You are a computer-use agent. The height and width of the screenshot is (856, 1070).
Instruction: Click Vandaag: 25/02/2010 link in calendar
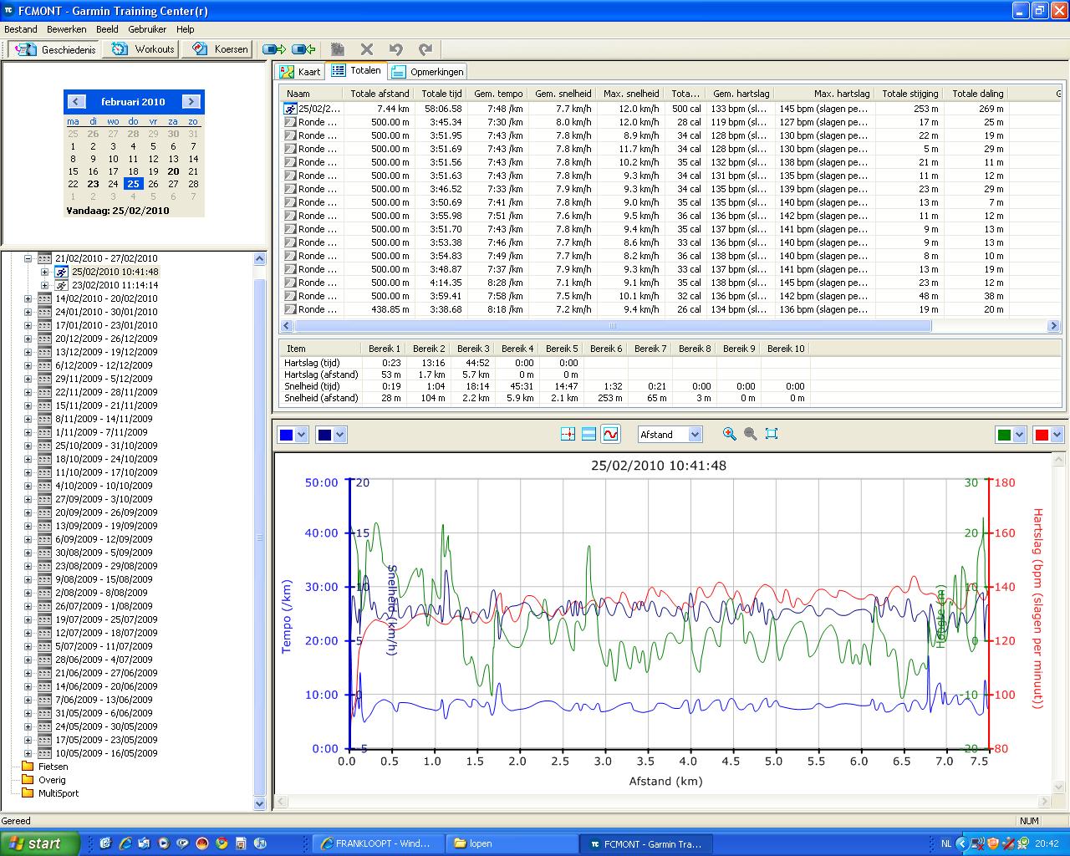pyautogui.click(x=117, y=211)
